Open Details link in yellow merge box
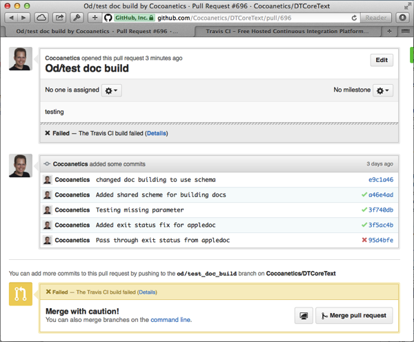 pos(147,292)
